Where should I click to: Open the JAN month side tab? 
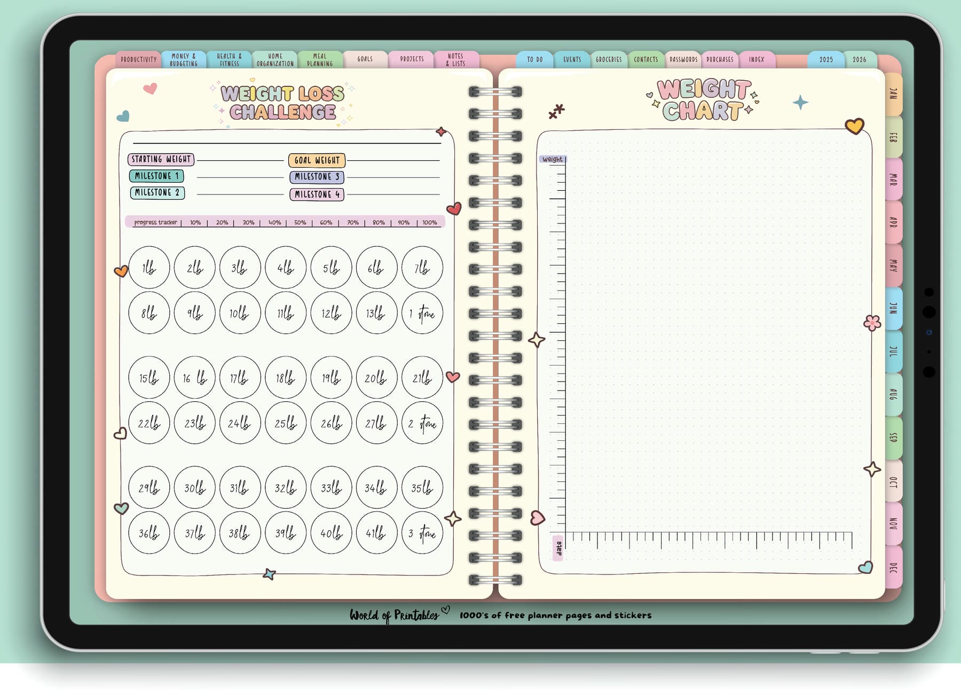[x=894, y=94]
